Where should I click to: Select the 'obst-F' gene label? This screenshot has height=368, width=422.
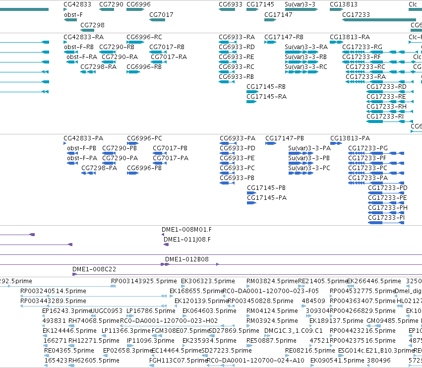coord(73,15)
